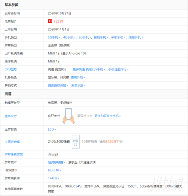Click the 主屏分辨率 label link
Screen dimensions: 188x196
(x=12, y=142)
